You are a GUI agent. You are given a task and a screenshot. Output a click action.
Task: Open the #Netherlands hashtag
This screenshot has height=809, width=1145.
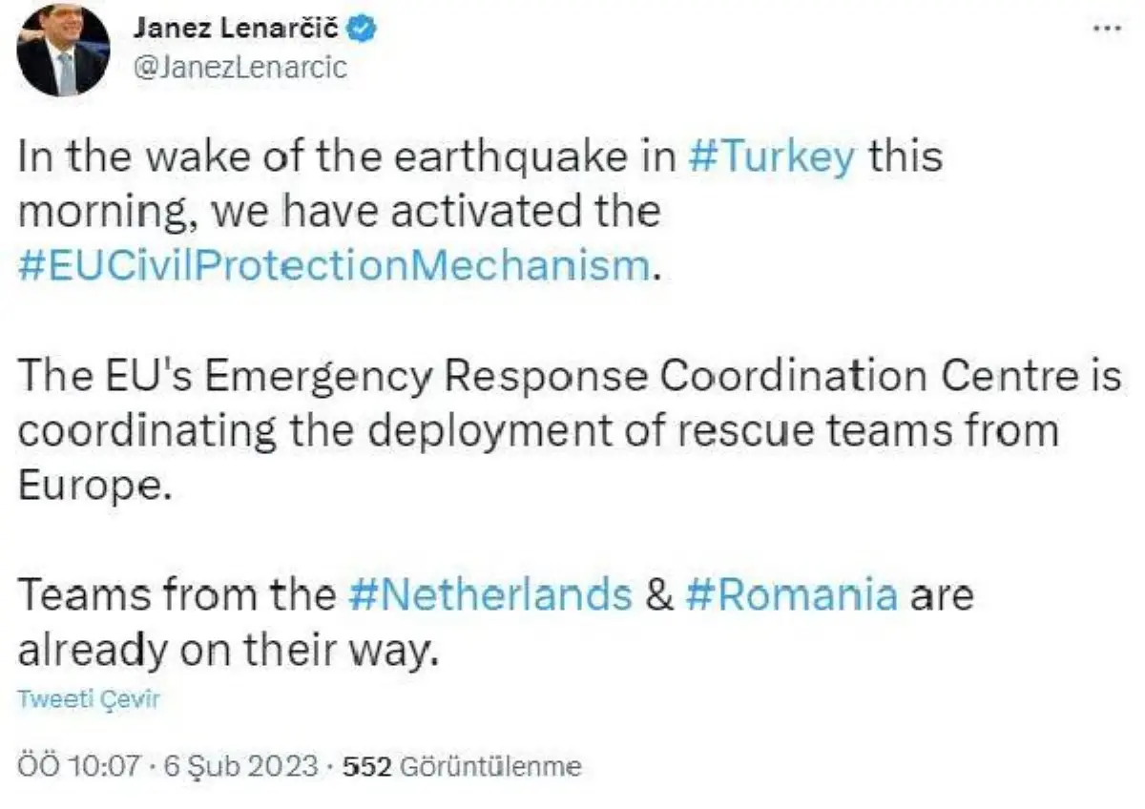click(487, 595)
